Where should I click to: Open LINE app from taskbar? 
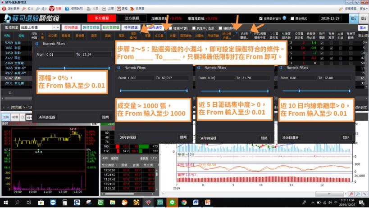pyautogui.click(x=172, y=202)
